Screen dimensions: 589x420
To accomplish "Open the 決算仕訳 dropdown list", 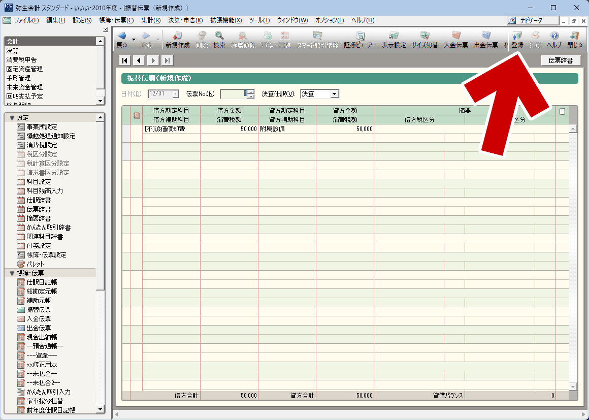I will pos(334,94).
